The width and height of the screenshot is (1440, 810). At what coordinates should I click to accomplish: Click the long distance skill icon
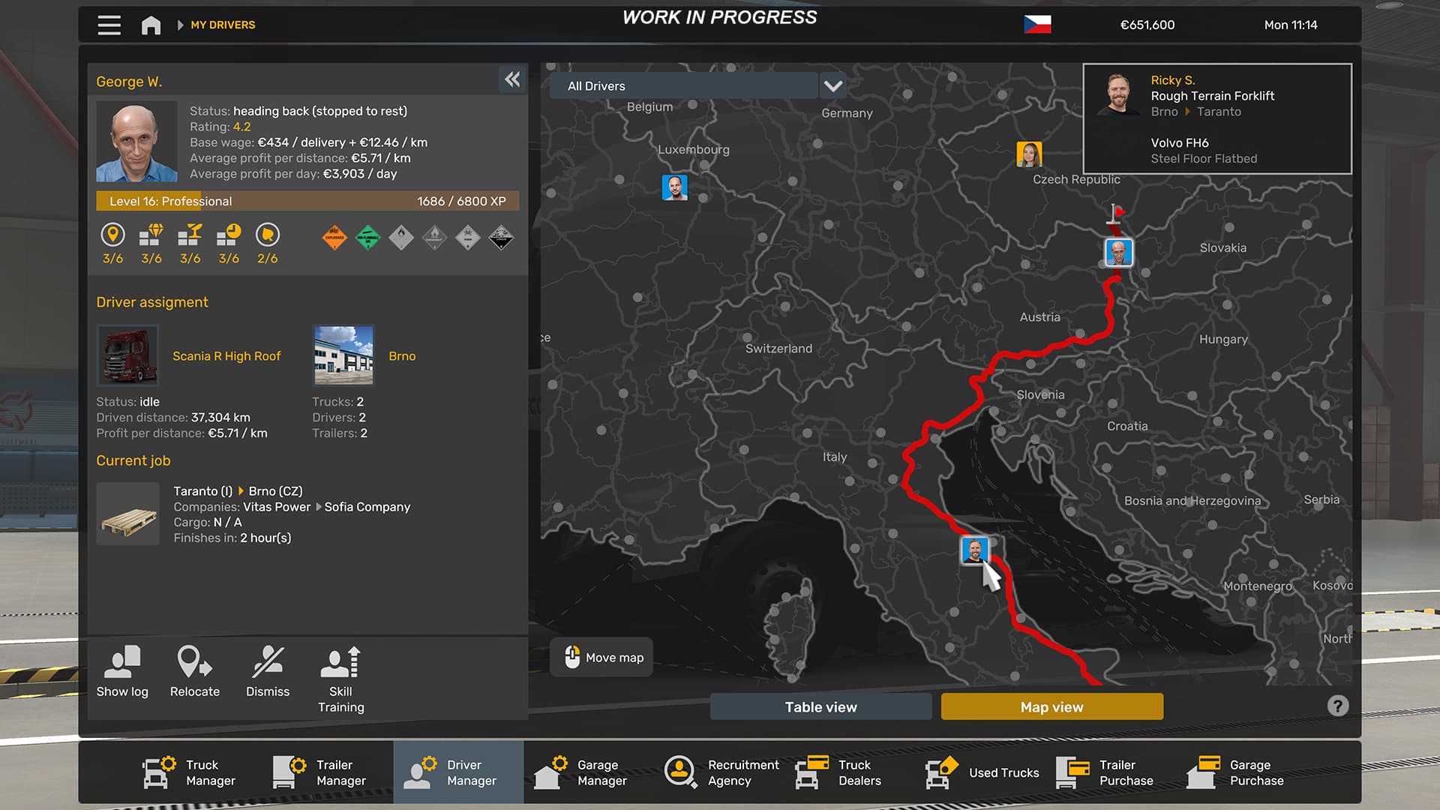pyautogui.click(x=112, y=235)
